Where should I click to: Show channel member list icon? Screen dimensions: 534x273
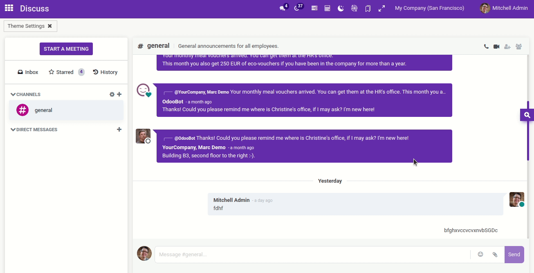point(519,47)
